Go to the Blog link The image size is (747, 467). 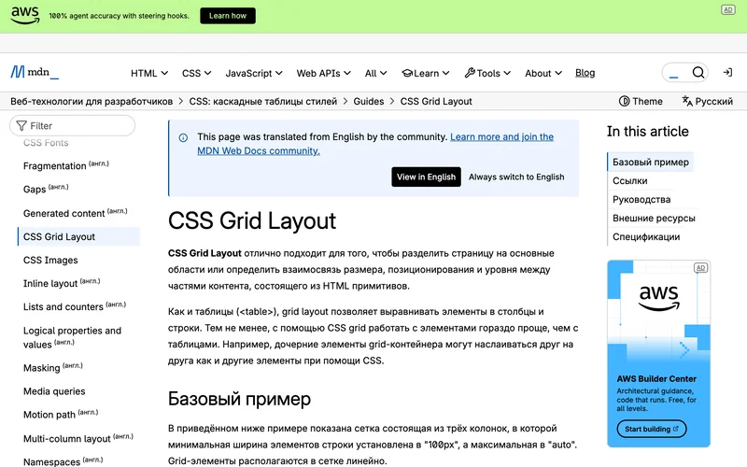(x=585, y=73)
